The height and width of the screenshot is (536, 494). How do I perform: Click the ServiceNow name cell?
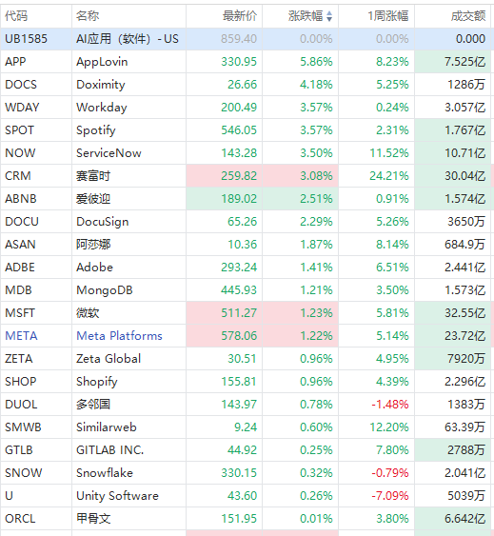coord(128,152)
